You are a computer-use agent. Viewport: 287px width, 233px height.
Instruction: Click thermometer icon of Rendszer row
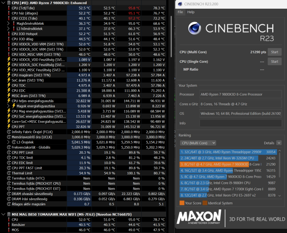(9, 225)
